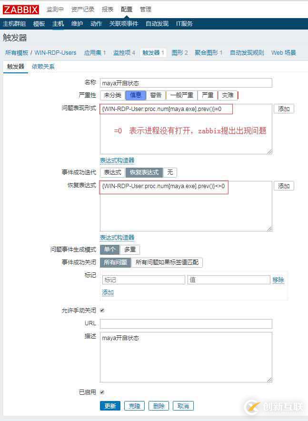Click the URL input field

pyautogui.click(x=186, y=323)
